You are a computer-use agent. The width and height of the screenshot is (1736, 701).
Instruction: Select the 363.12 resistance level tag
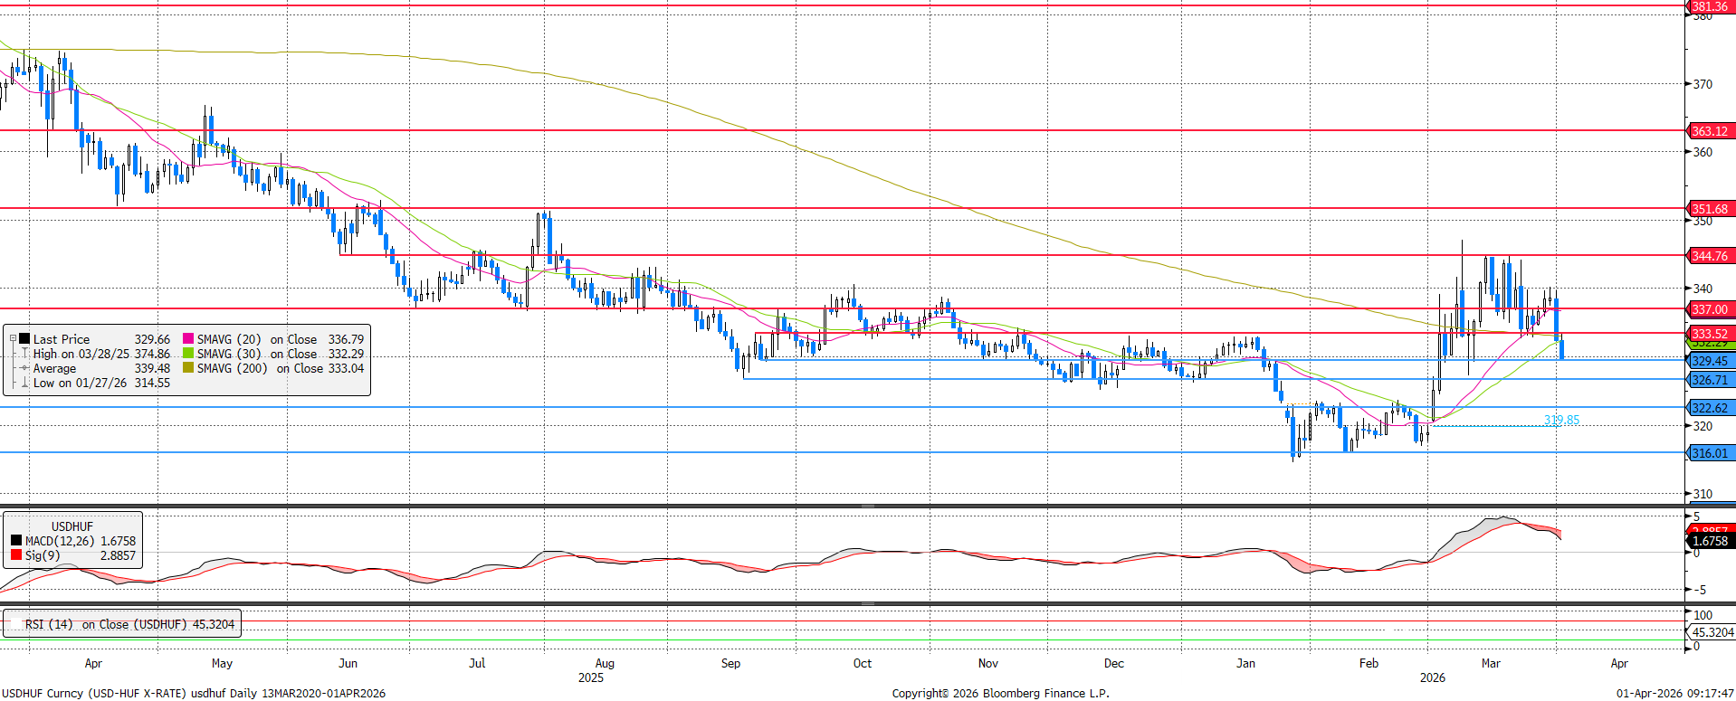1709,131
